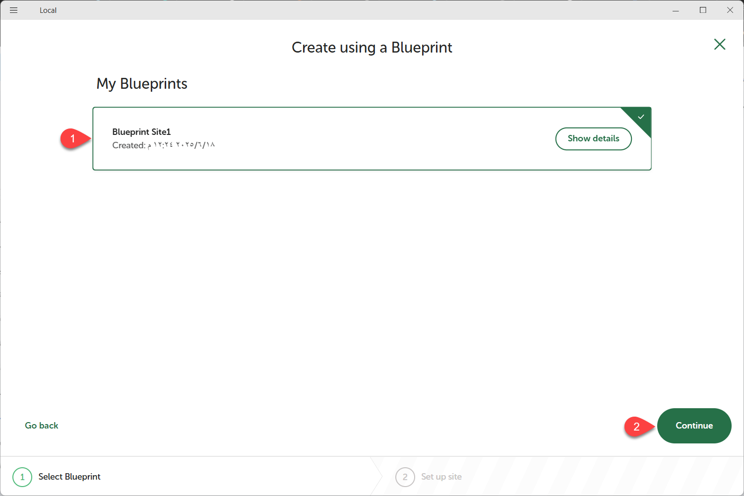Select the 'Select Blueprint' step label
Image resolution: width=744 pixels, height=496 pixels.
pos(69,477)
